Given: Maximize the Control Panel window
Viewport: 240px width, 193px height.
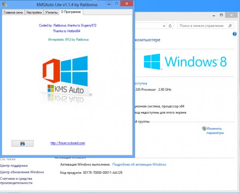Looking at the screenshot, I should click(x=221, y=15).
